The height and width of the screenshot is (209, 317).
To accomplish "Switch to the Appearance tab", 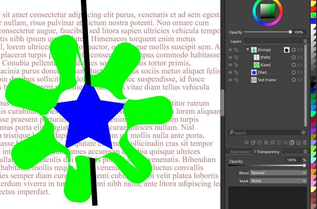I will tap(241, 152).
